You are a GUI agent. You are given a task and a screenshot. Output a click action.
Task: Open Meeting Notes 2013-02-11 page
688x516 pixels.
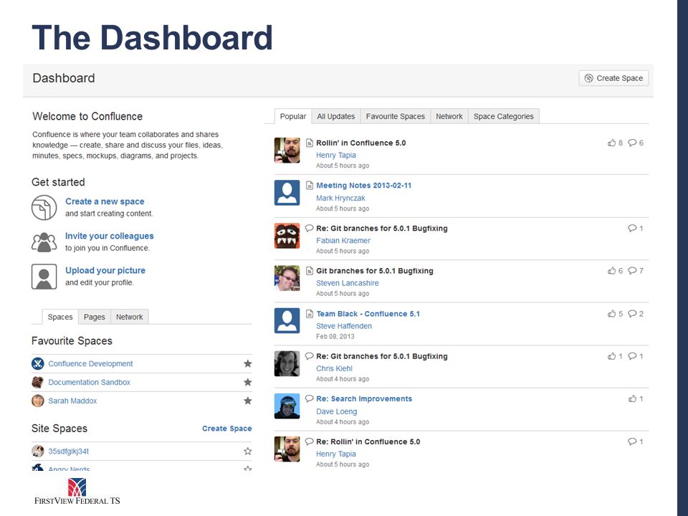(x=364, y=185)
